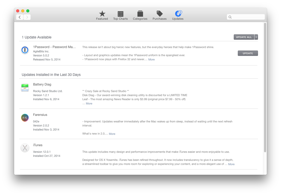The width and height of the screenshot is (281, 195).
Task: Show More of Battery Diag notes
Action: tap(89, 103)
